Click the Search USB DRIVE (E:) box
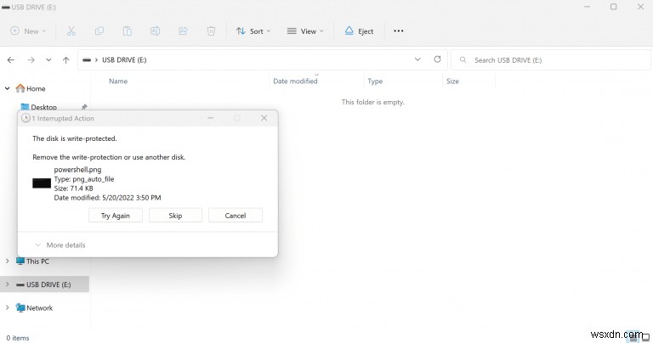 click(x=551, y=60)
